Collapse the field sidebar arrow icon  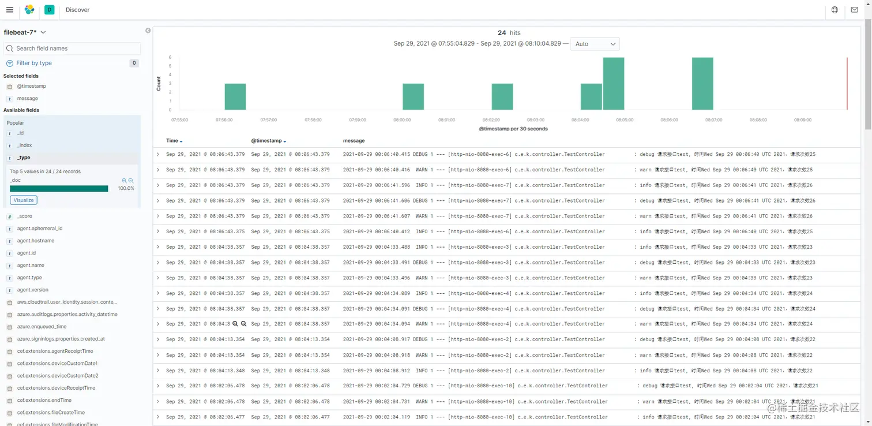point(148,31)
